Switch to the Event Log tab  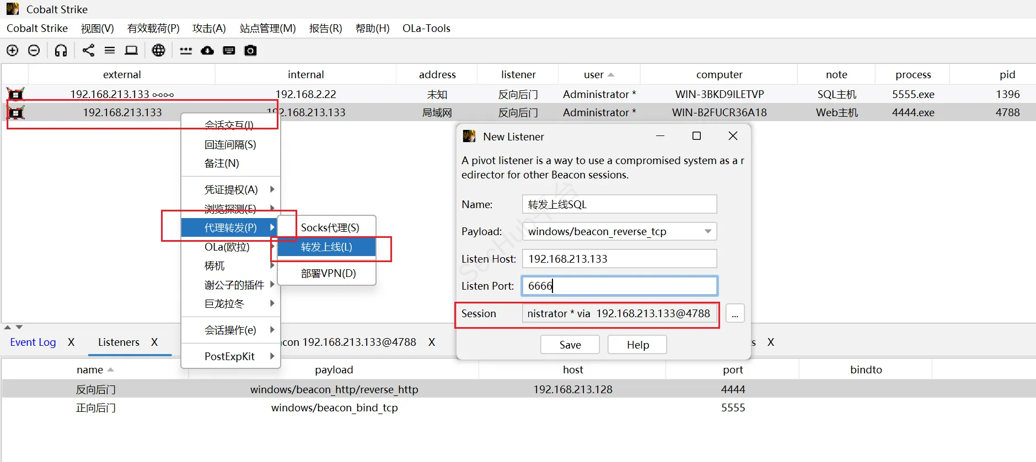click(33, 342)
